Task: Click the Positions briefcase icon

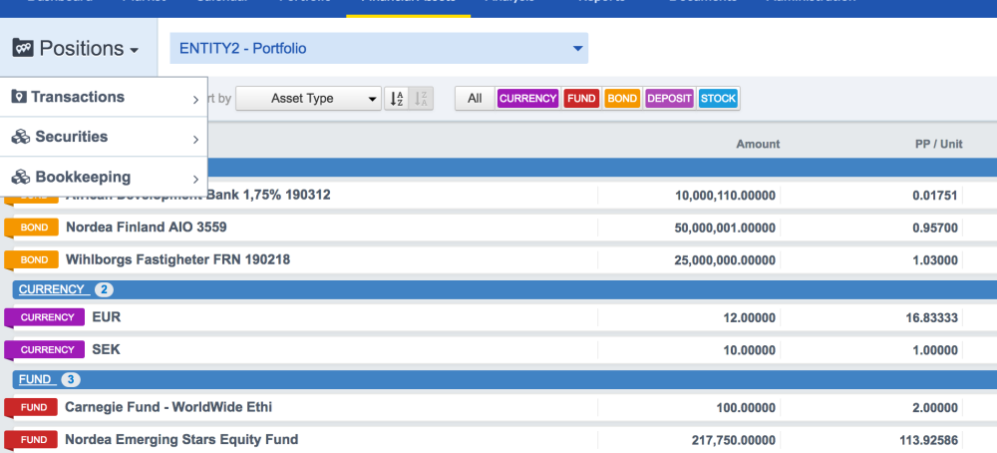Action: click(23, 48)
